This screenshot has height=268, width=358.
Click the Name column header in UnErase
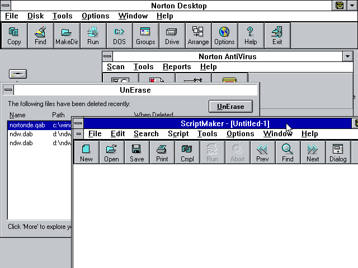[17, 115]
